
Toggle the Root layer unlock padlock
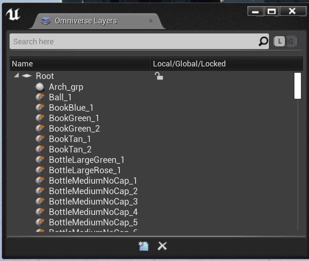(x=159, y=76)
